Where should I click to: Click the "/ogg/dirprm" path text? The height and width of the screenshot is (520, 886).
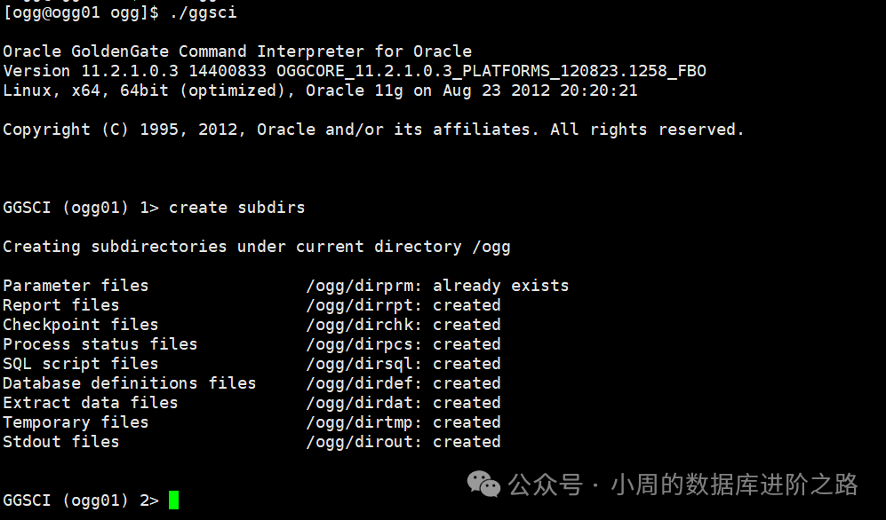[364, 286]
